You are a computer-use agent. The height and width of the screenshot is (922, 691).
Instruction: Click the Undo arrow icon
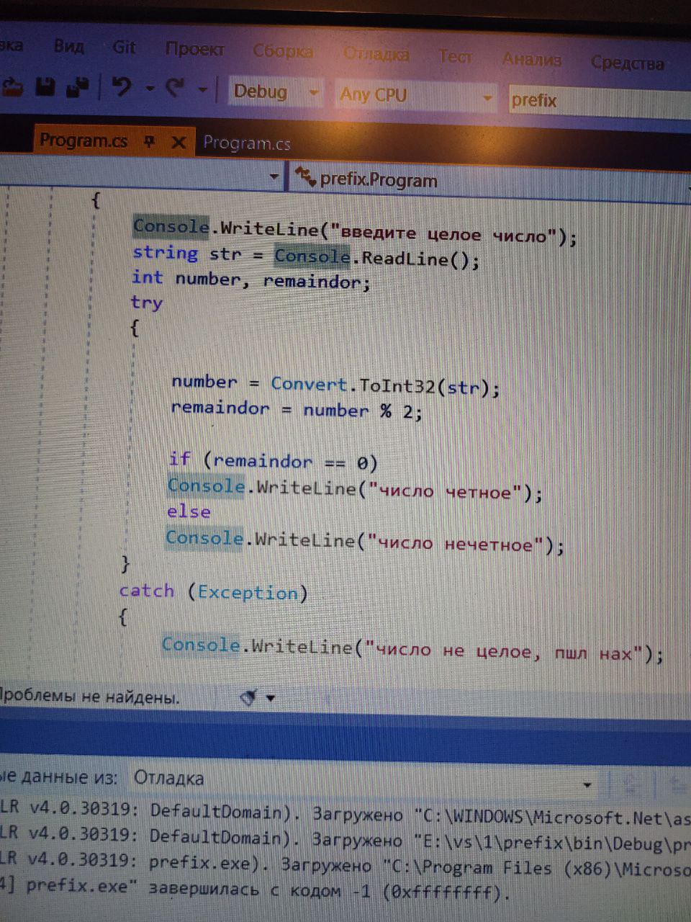122,86
